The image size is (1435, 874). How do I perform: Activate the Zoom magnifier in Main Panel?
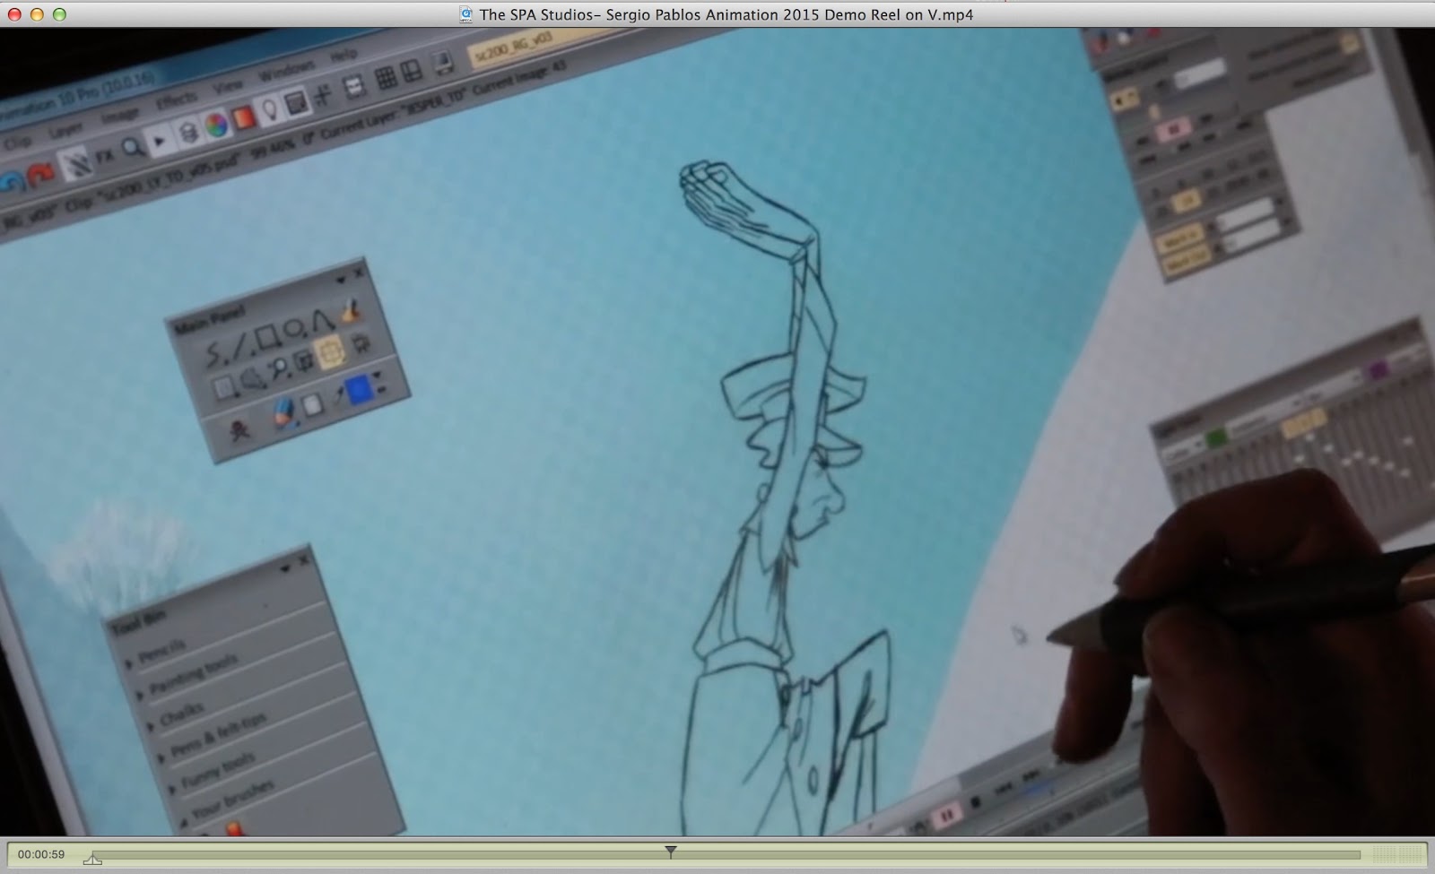280,366
